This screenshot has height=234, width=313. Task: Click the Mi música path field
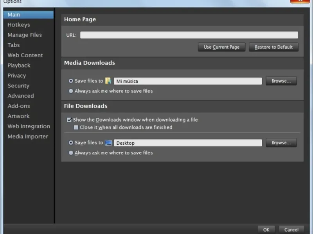[x=188, y=81]
